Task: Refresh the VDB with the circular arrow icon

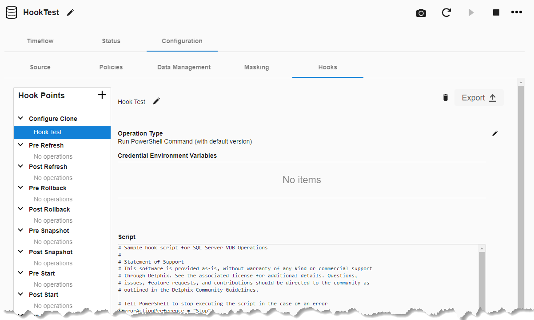Action: [x=446, y=12]
